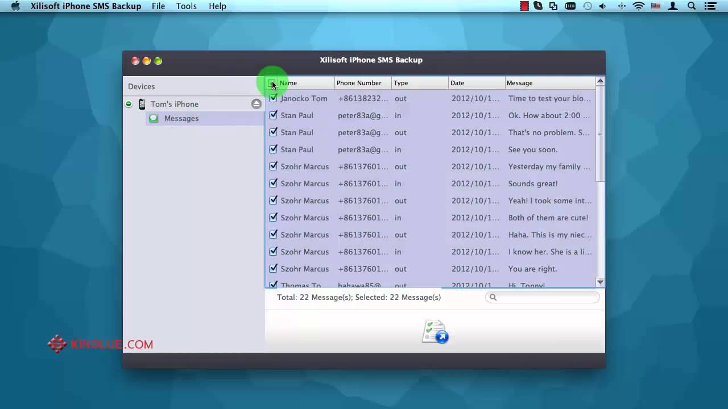Open the Help menu
The width and height of the screenshot is (728, 409).
tap(217, 6)
